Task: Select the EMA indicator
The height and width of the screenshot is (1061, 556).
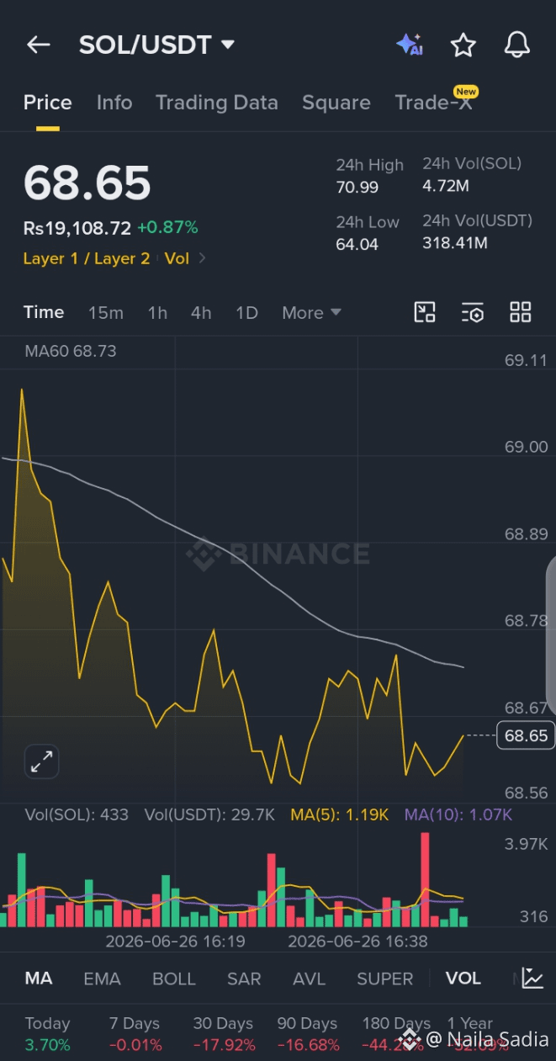Action: pyautogui.click(x=102, y=979)
